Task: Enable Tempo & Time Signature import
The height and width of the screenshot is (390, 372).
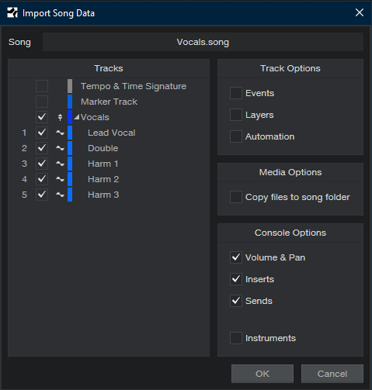Action: click(42, 86)
